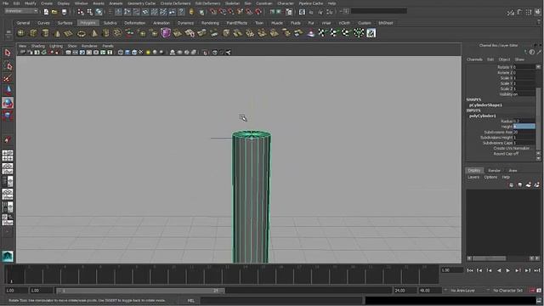Create a polygon cylinder from the shelf

(45, 33)
